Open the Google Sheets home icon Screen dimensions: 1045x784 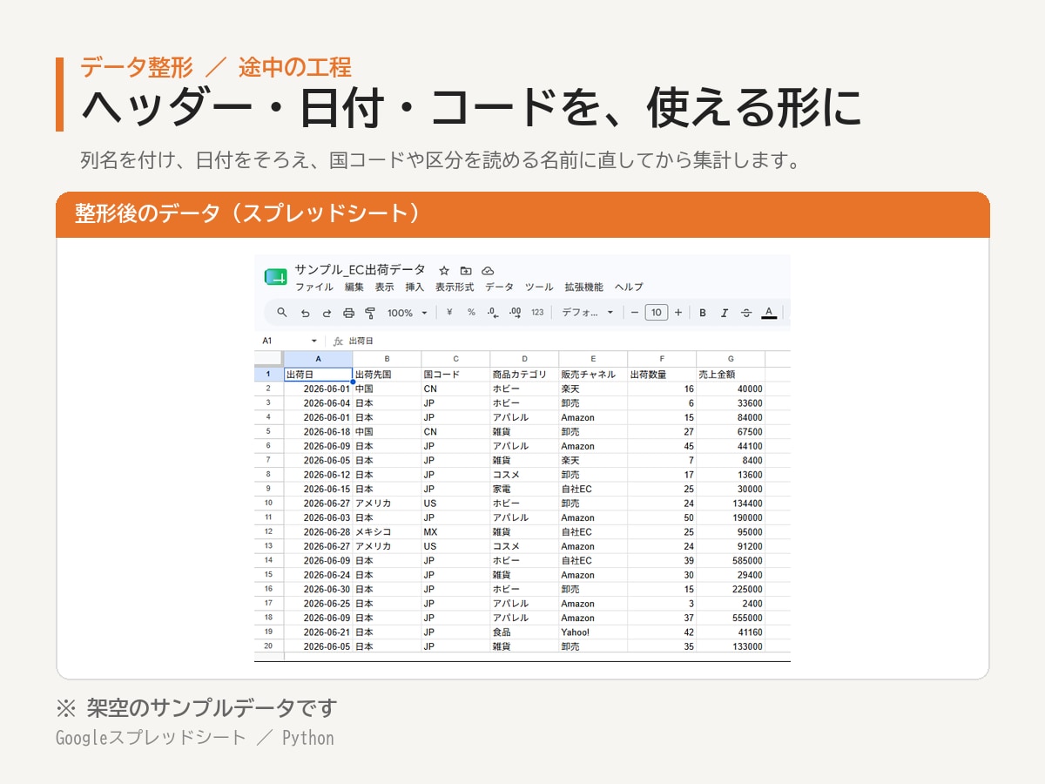coord(275,277)
